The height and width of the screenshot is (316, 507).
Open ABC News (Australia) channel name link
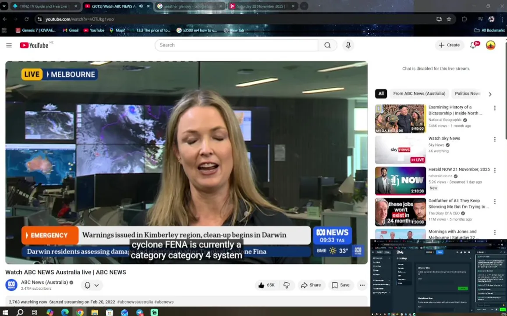(45, 282)
